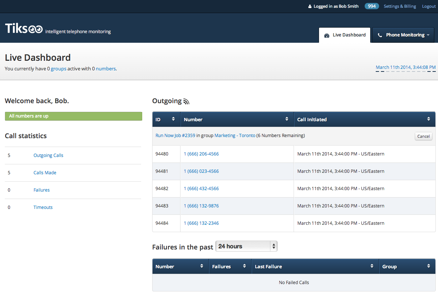Switch to the Live Dashboard tab

[x=345, y=35]
